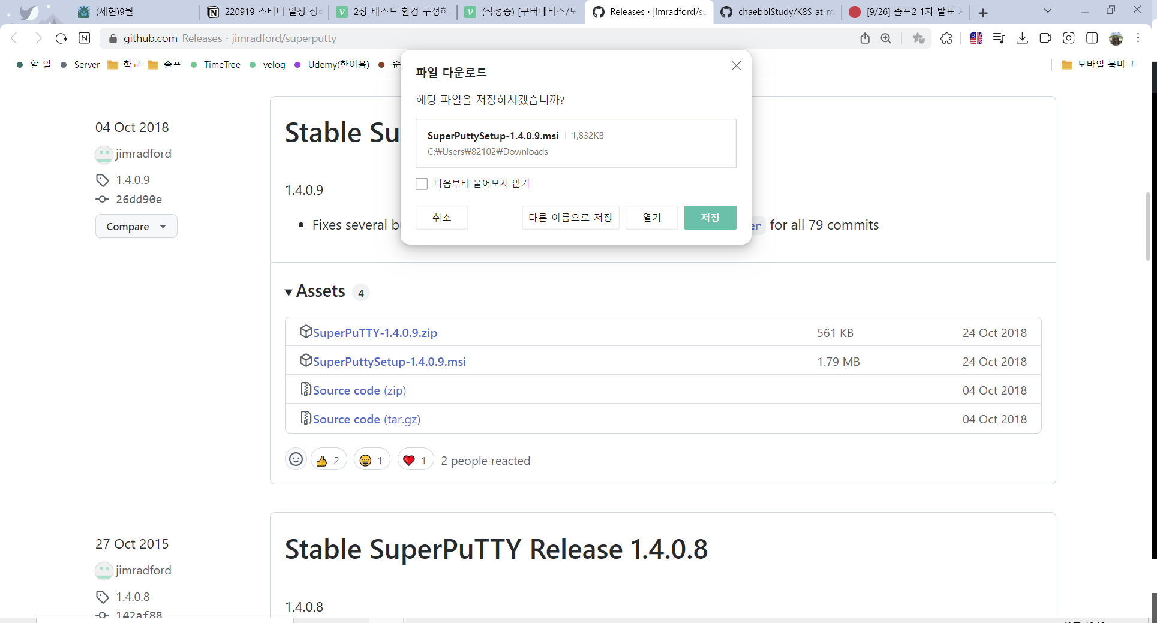Click the package icon next to SuperPuTTY-1.4.0.9.zip
The image size is (1157, 623).
click(x=306, y=331)
